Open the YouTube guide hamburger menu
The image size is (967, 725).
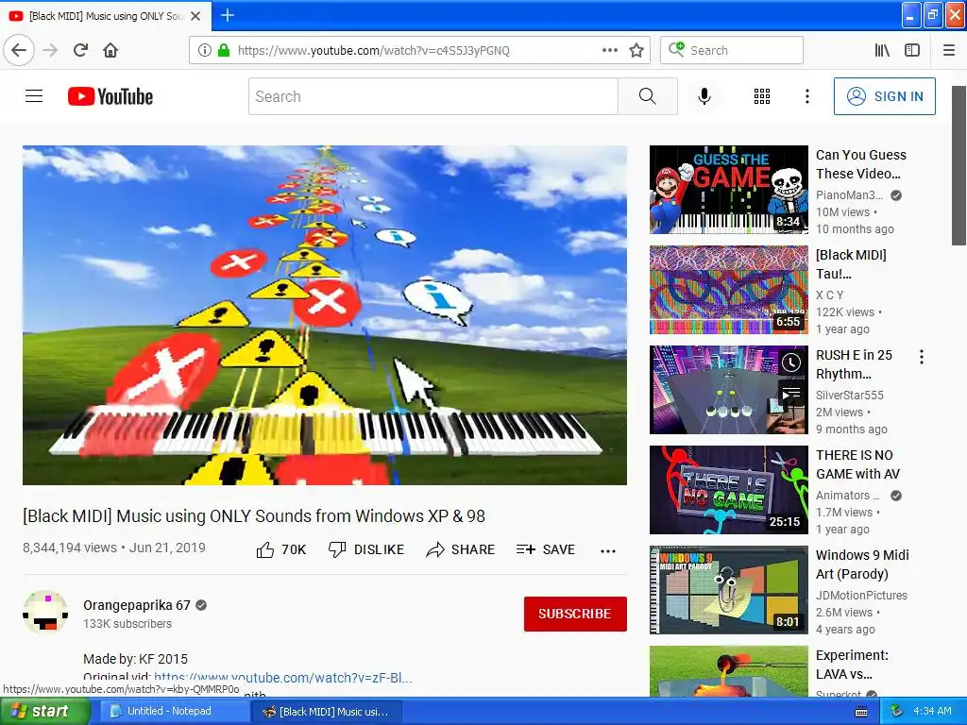(x=34, y=96)
